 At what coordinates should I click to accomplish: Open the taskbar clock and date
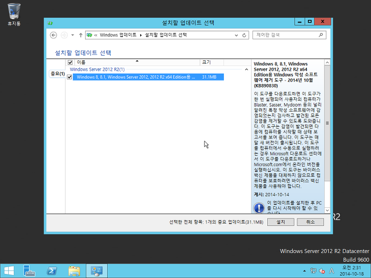[x=352, y=271]
